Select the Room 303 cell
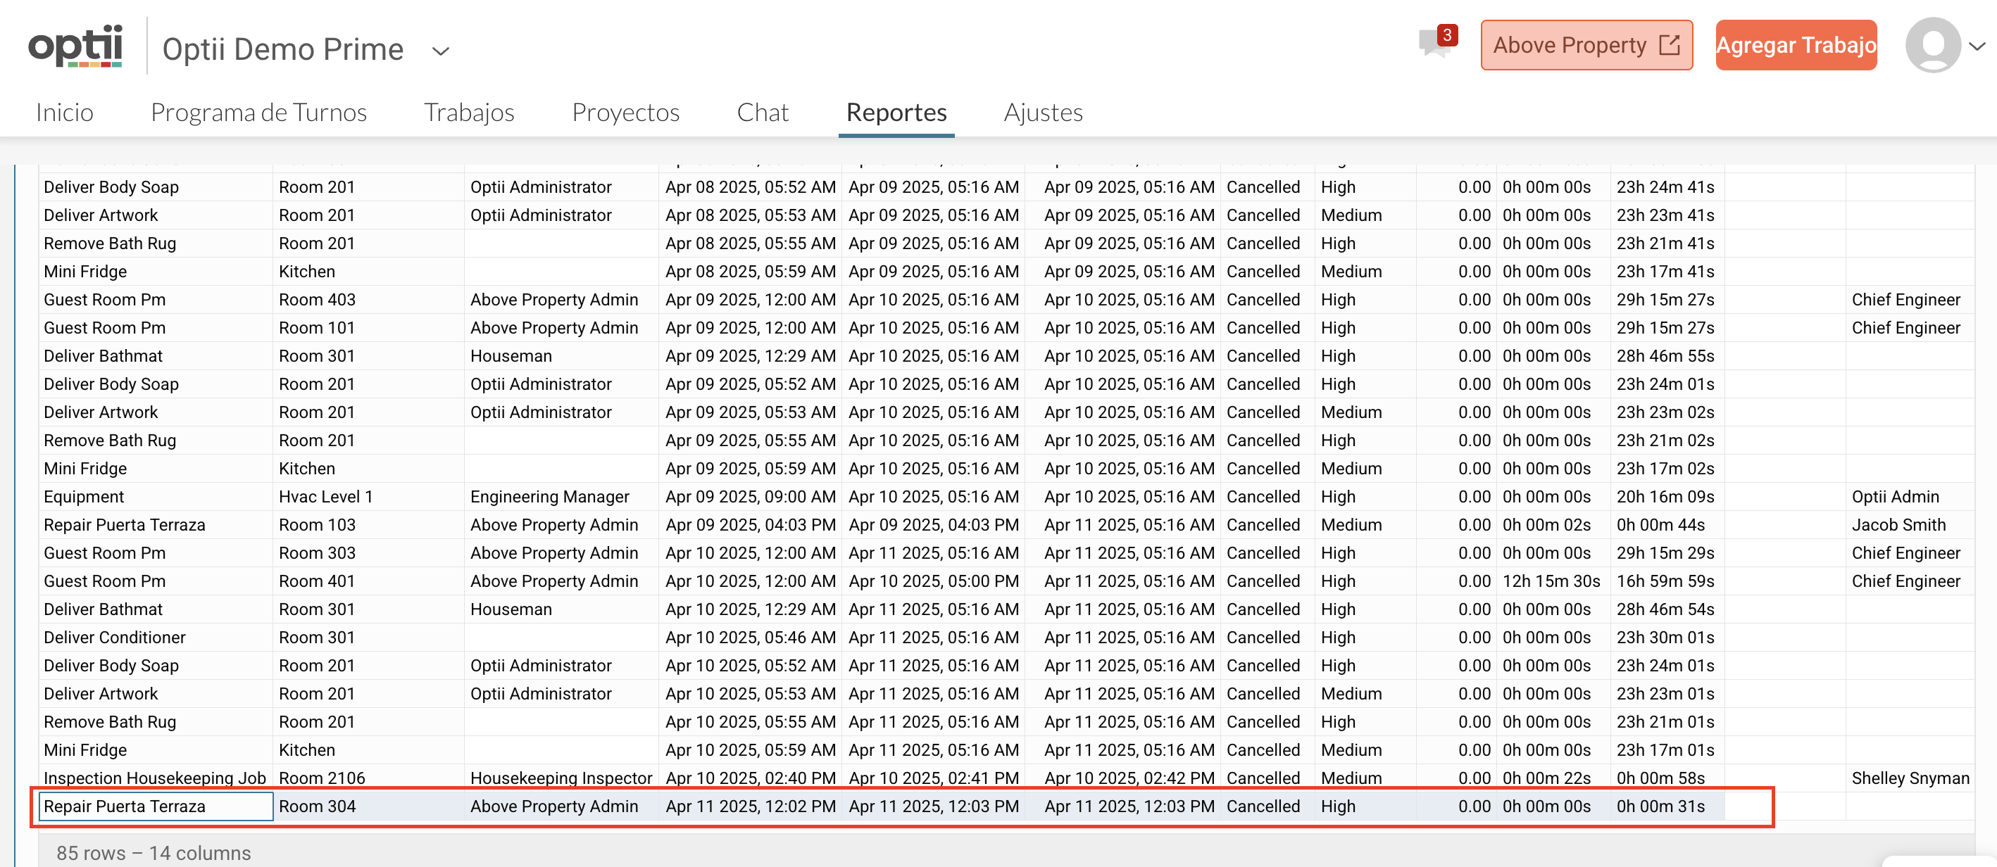This screenshot has width=1997, height=867. click(368, 552)
